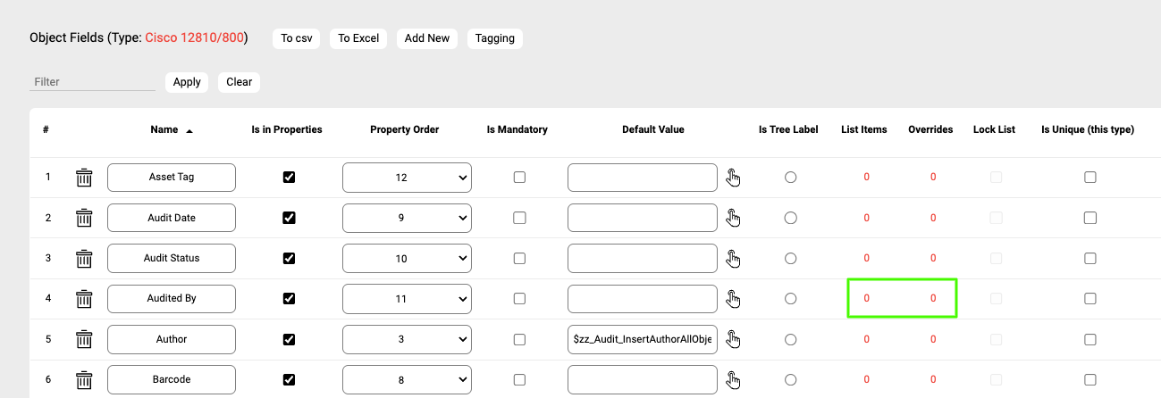Delete the Barcode field via trash icon
Viewport: 1161px width, 398px height.
click(84, 379)
